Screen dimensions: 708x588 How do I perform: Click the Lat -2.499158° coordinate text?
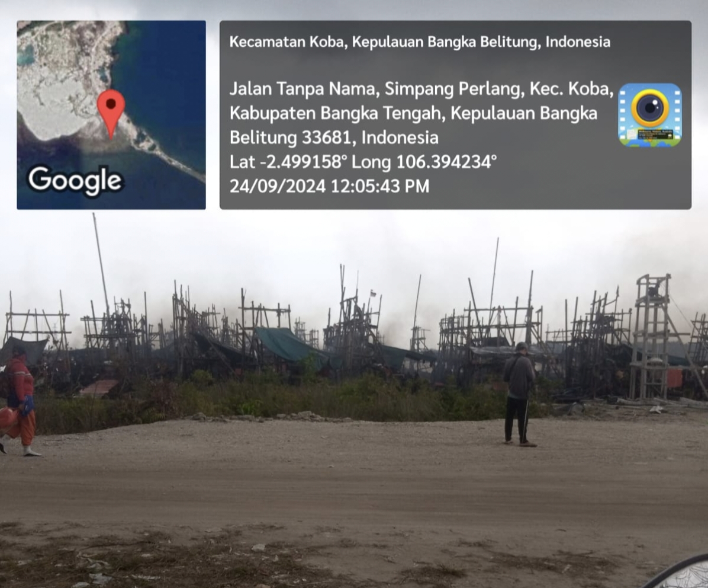pos(288,162)
